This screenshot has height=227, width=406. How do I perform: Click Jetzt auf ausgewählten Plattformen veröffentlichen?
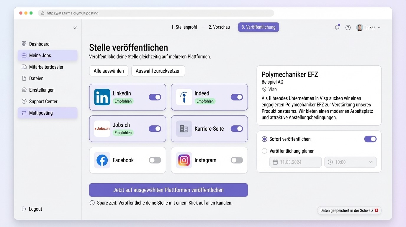pos(168,190)
